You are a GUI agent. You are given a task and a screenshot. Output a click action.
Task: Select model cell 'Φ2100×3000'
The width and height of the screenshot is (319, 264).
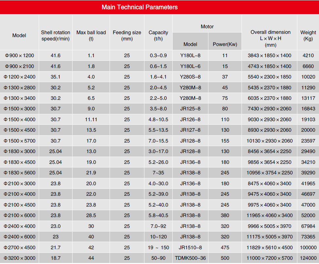19,184
